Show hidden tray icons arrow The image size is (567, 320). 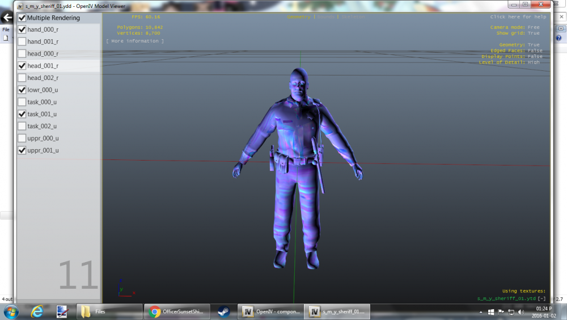point(481,312)
